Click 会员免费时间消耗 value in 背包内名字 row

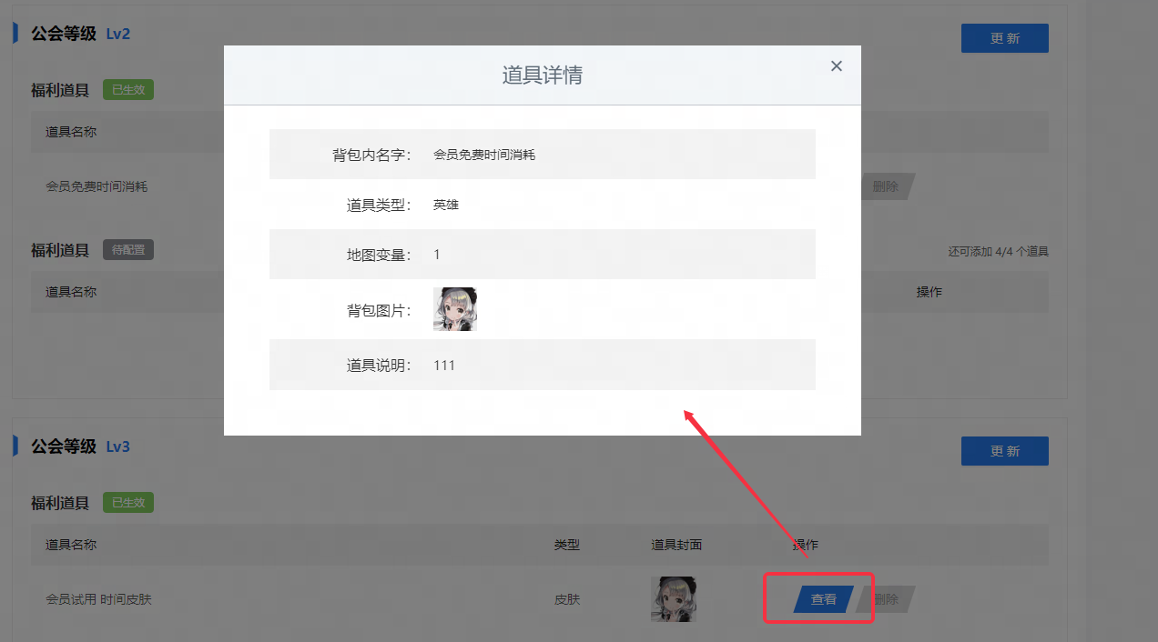coord(484,155)
